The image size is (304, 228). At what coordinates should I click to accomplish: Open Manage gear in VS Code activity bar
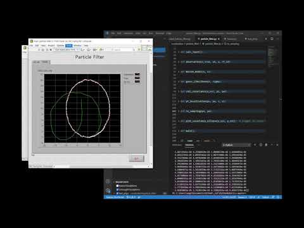point(108,191)
